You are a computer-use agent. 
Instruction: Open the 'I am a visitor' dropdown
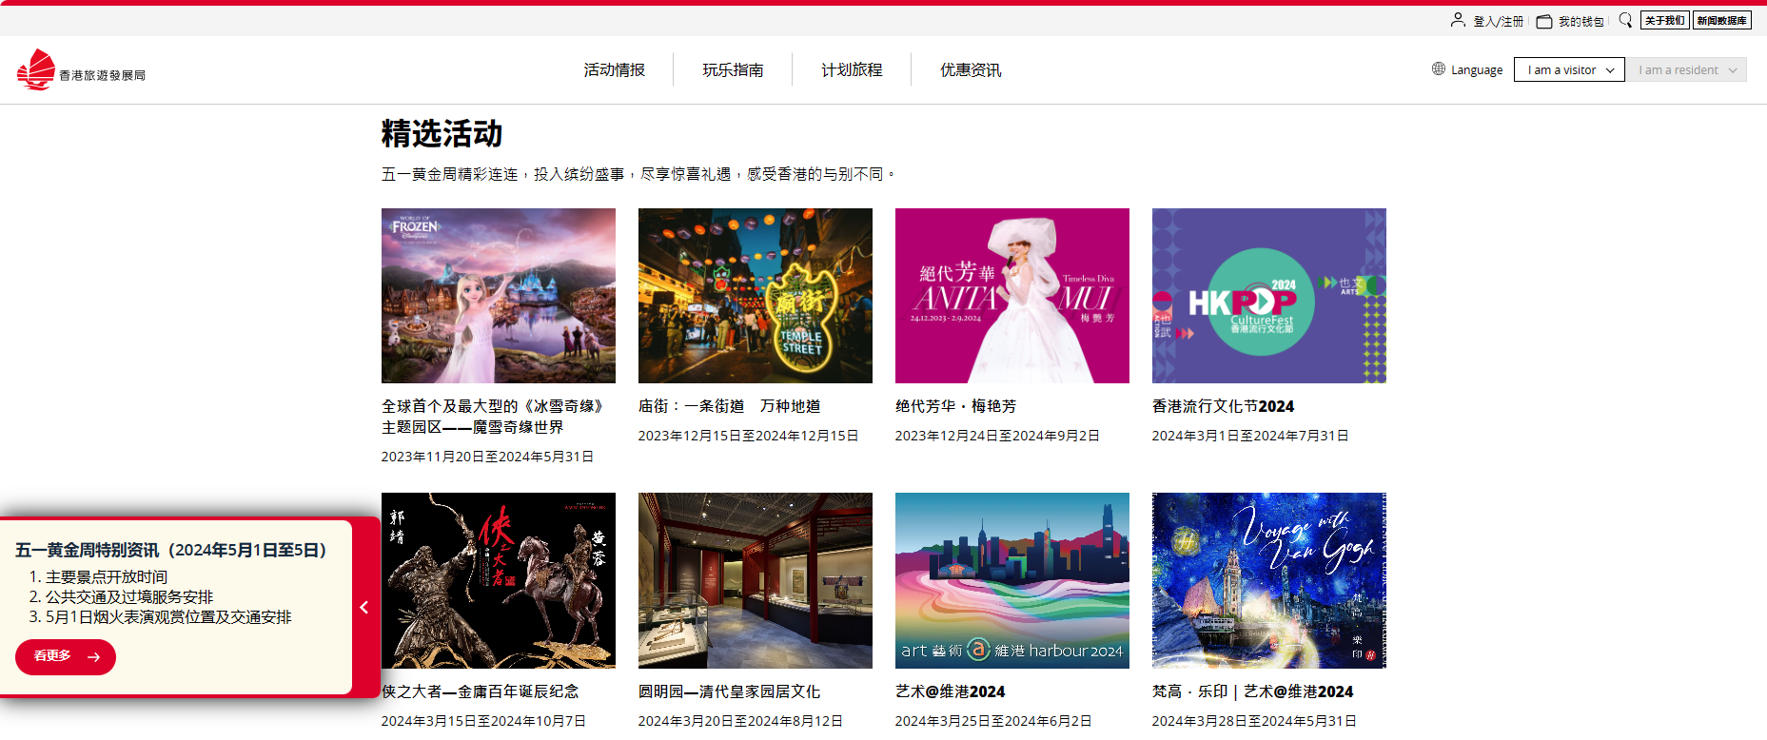tap(1569, 69)
